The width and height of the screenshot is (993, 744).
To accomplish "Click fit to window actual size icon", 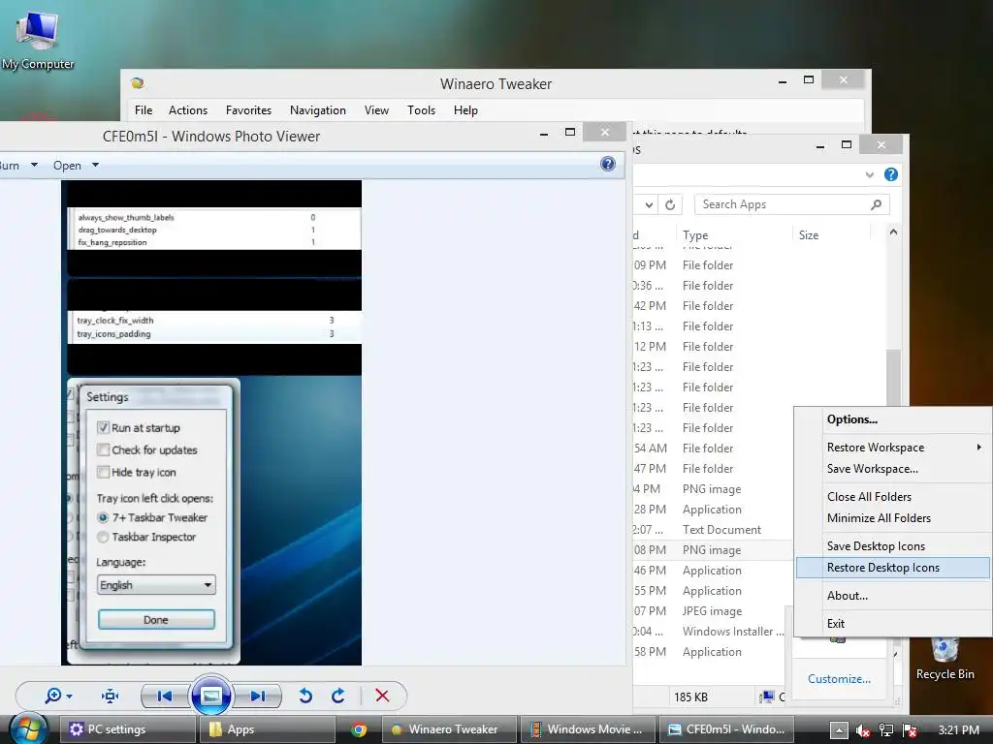I will tap(111, 696).
